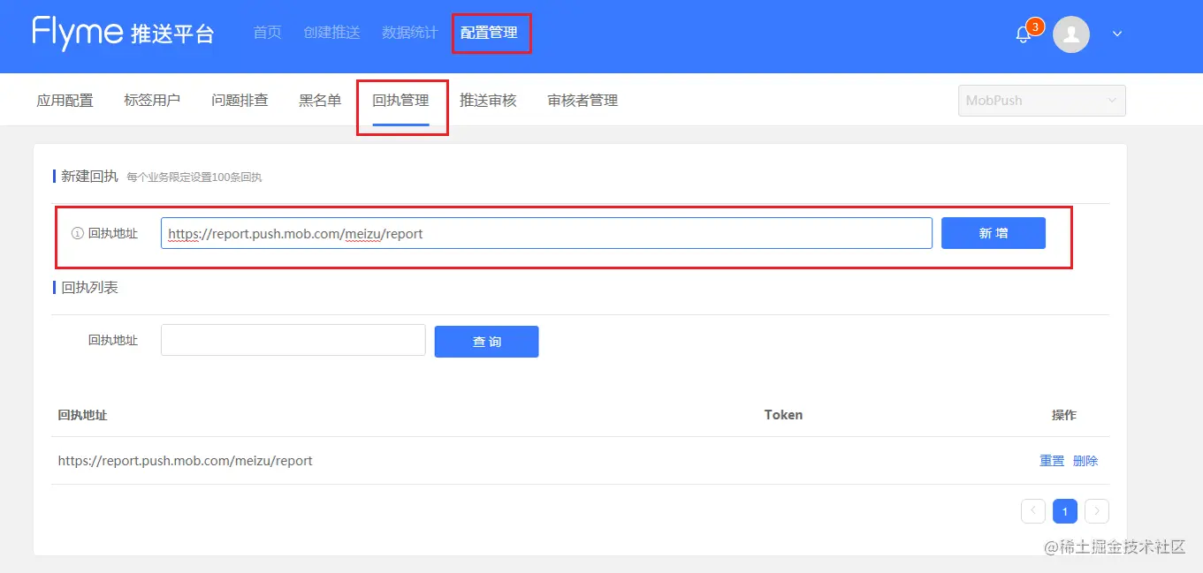Click the user avatar image
1203x573 pixels.
[1070, 34]
